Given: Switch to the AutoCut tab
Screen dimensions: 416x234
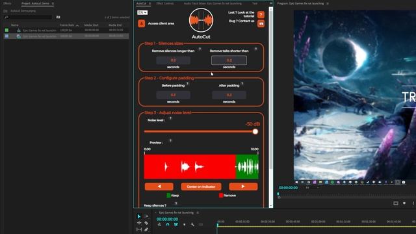Looking at the screenshot, I should coord(141,3).
